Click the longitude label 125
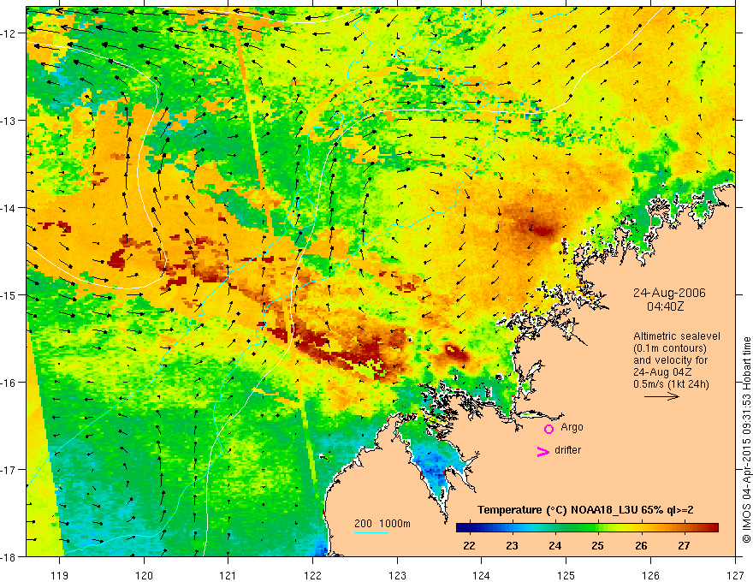The image size is (753, 582). pyautogui.click(x=566, y=575)
